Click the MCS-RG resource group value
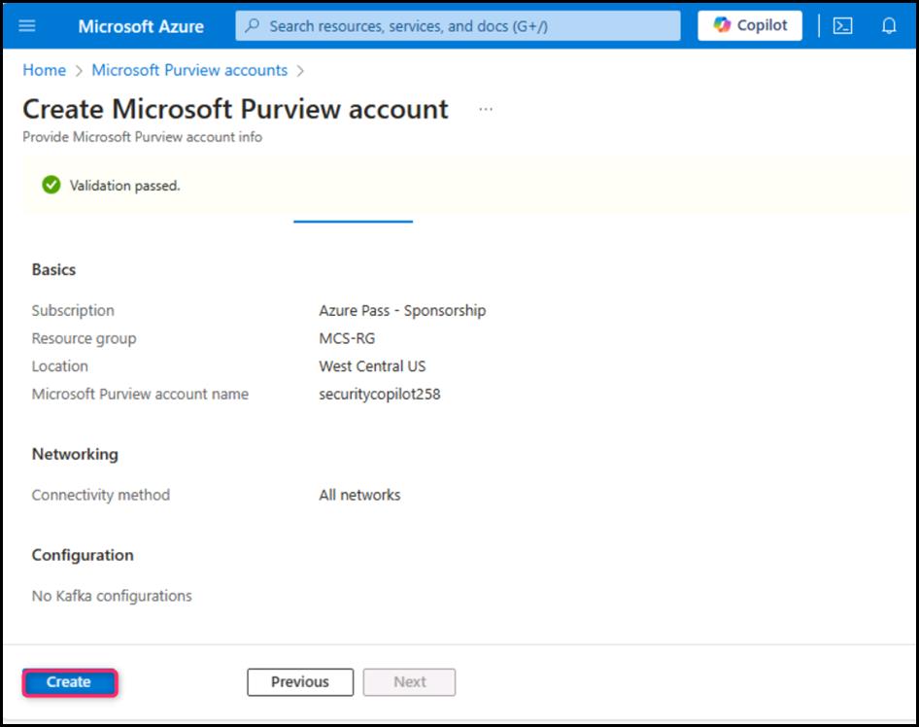This screenshot has width=919, height=727. point(347,338)
